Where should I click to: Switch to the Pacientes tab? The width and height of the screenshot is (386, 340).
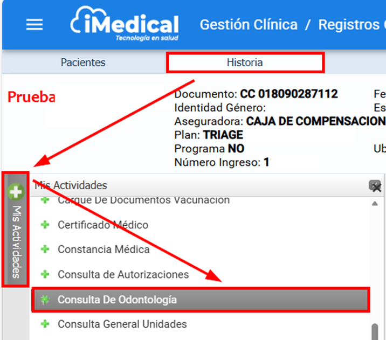83,63
